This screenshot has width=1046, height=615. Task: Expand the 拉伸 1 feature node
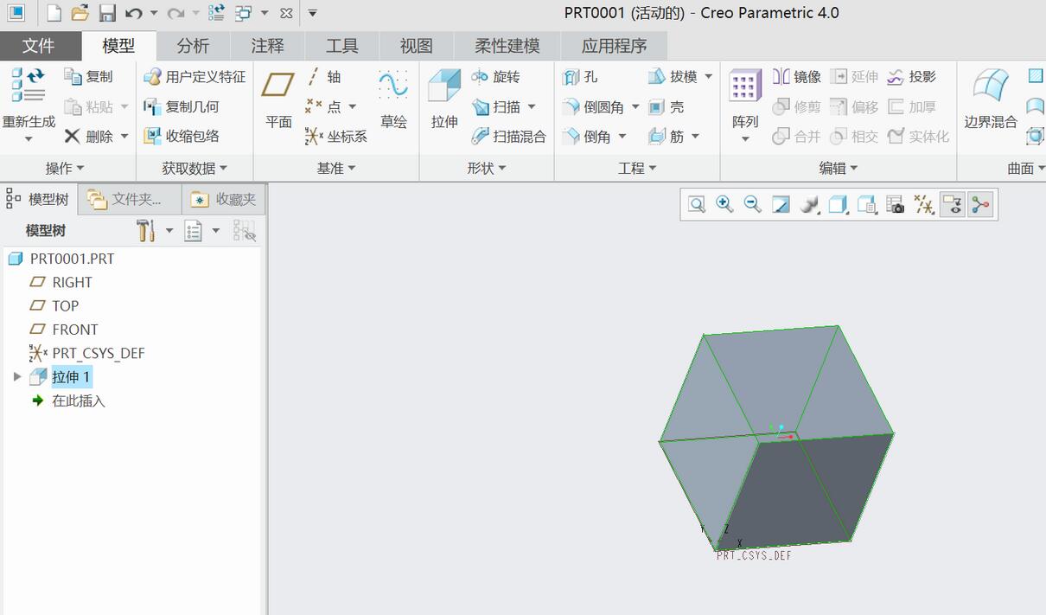click(x=16, y=377)
